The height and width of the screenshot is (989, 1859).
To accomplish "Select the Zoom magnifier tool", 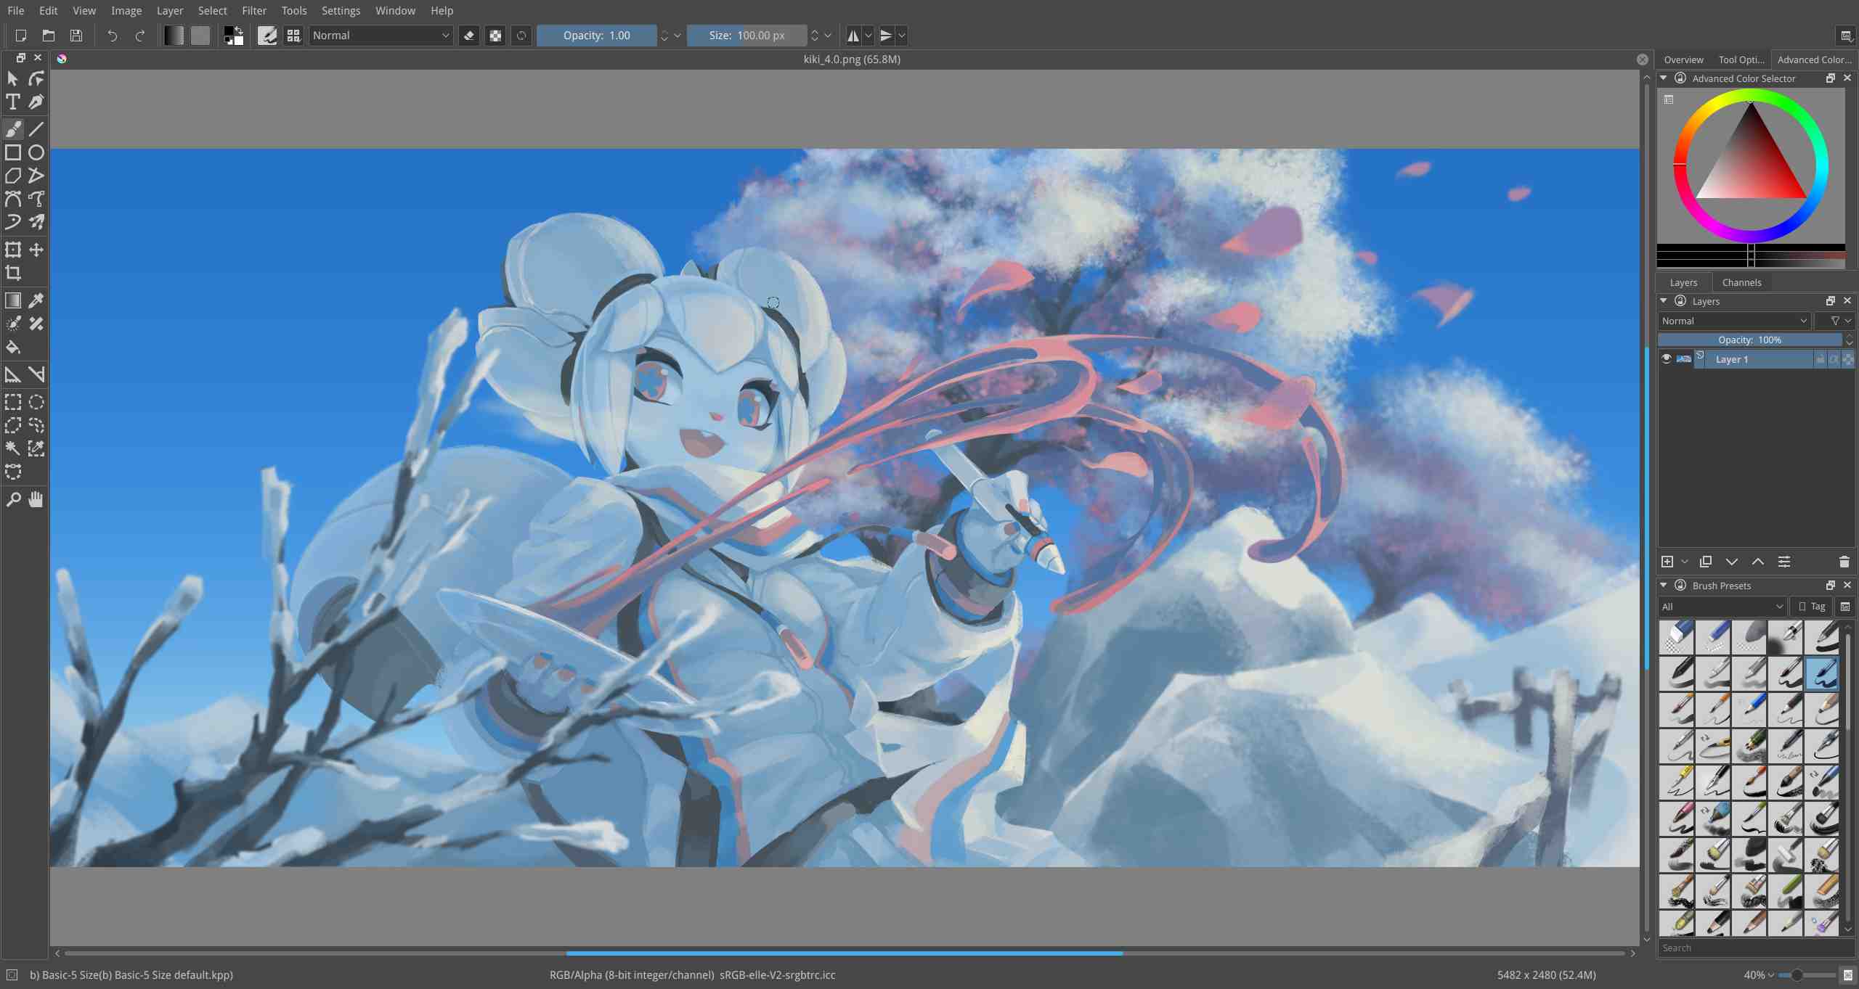I will tap(13, 499).
